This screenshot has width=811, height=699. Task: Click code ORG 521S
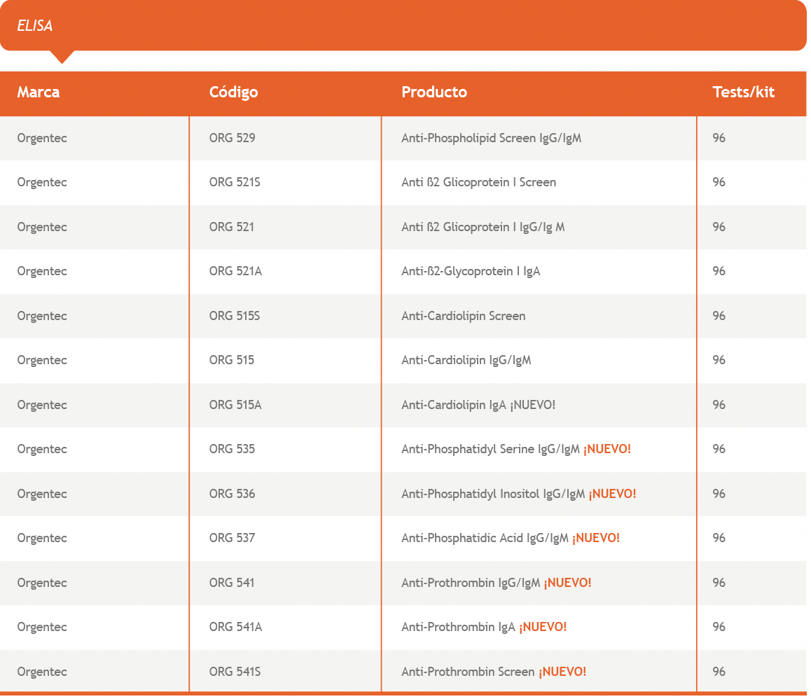tap(235, 182)
